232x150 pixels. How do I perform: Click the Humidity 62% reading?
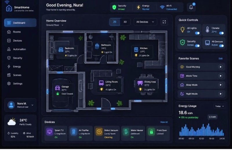(13, 135)
